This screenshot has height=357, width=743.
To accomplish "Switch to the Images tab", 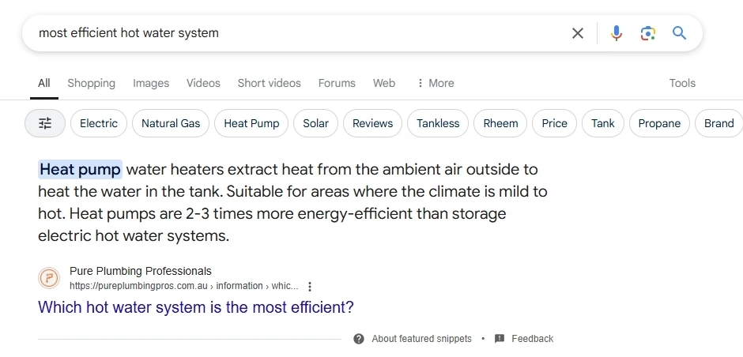I will click(151, 83).
